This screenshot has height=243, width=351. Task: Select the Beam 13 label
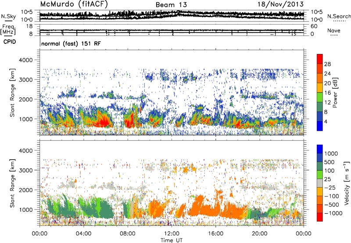[171, 5]
